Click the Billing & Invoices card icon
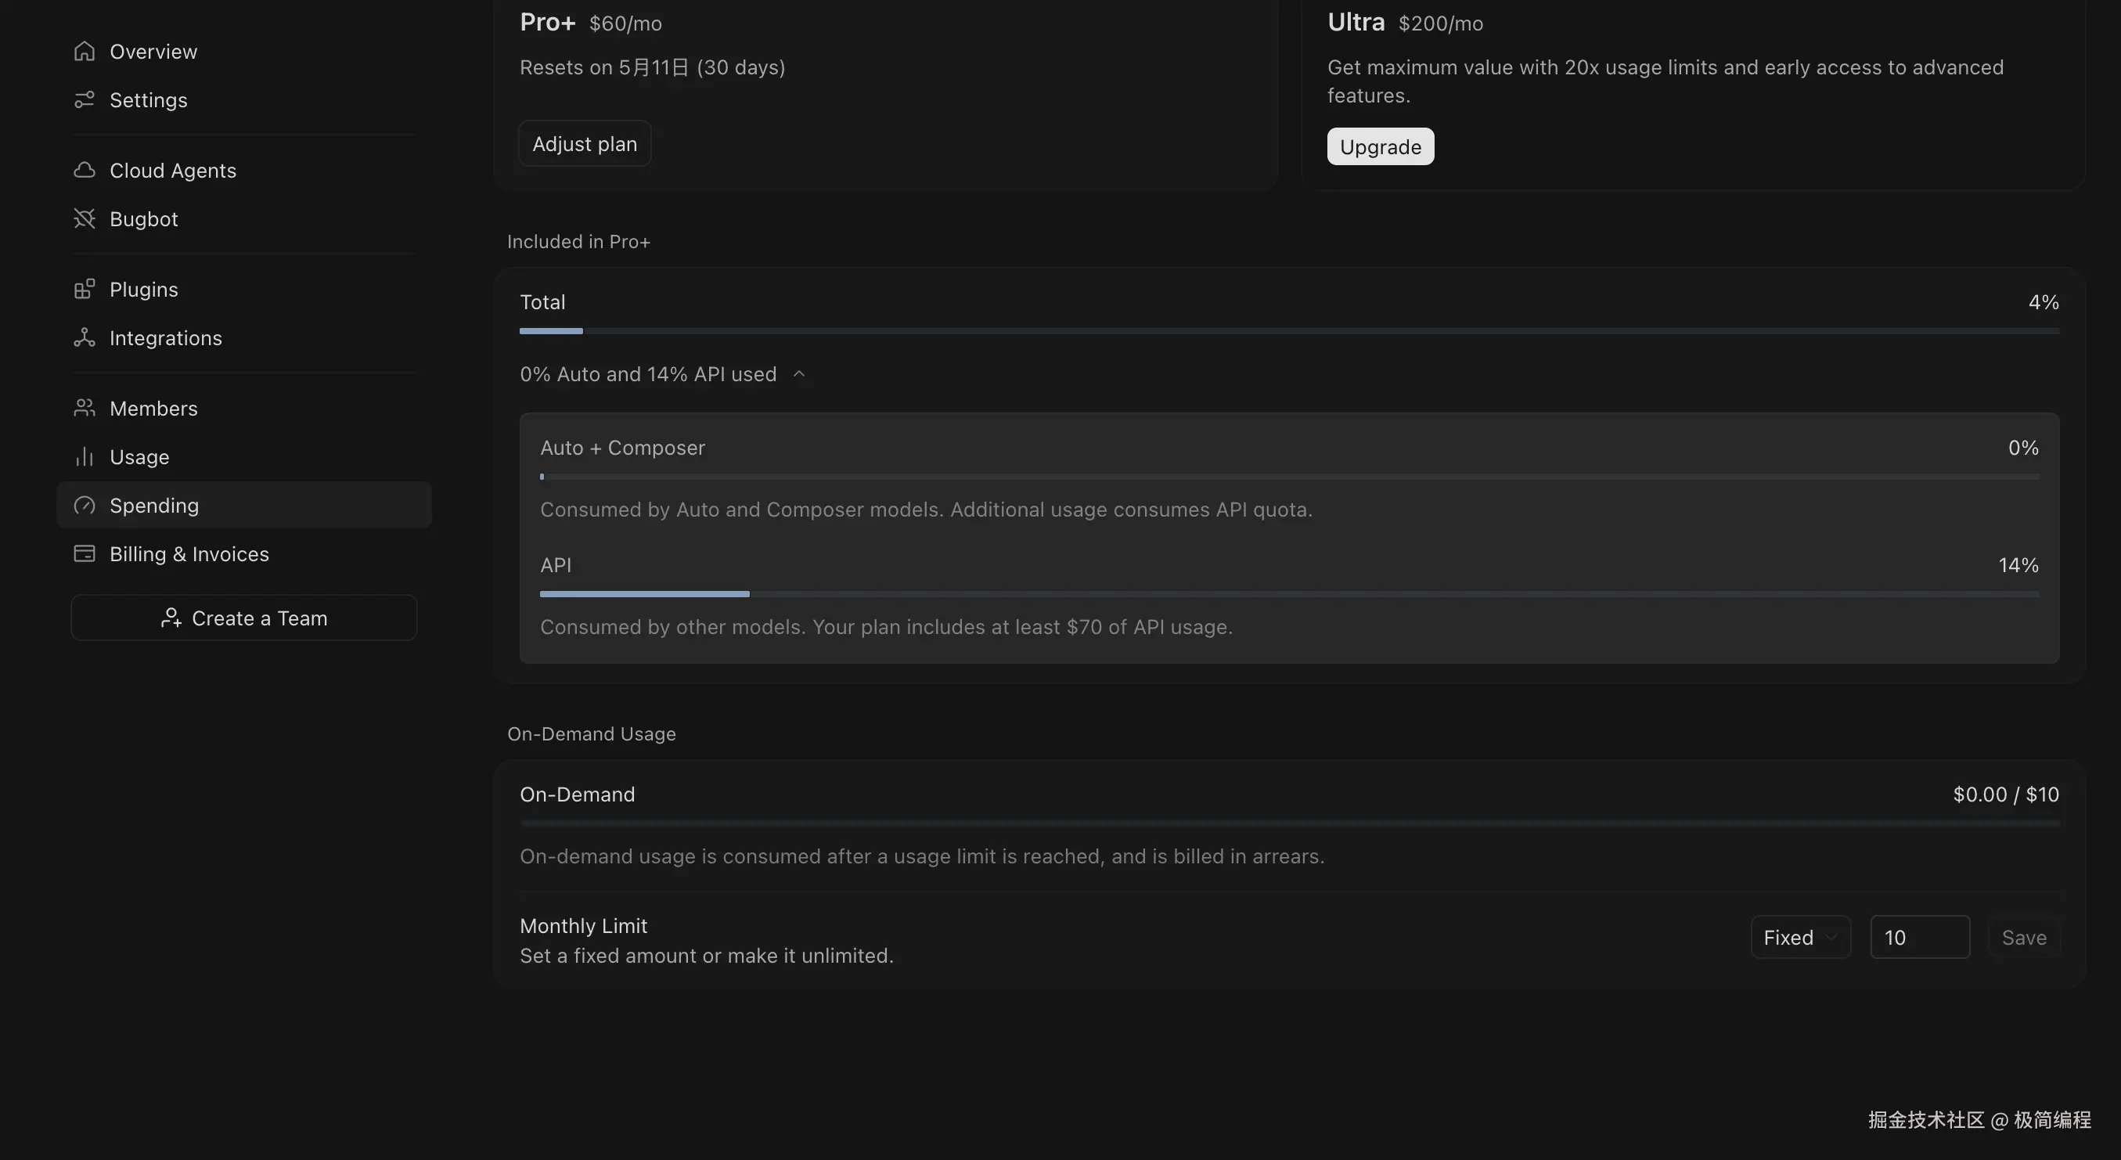This screenshot has height=1160, width=2121. point(84,553)
